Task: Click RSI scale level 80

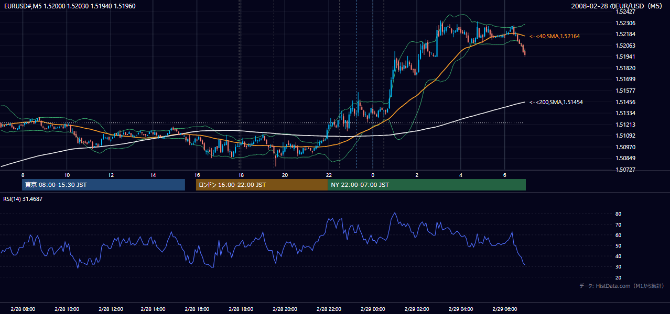Action: pyautogui.click(x=619, y=214)
